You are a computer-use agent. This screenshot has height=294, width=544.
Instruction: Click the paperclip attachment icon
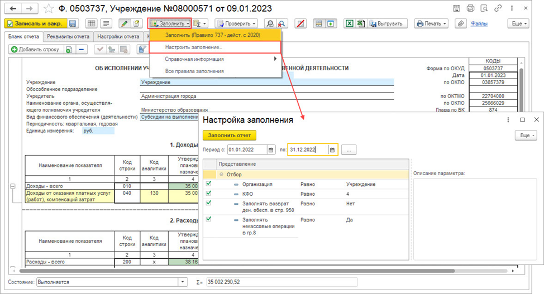click(460, 23)
